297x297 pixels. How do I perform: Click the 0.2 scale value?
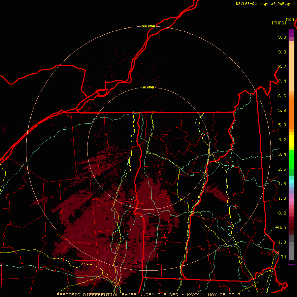pyautogui.click(x=282, y=213)
